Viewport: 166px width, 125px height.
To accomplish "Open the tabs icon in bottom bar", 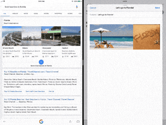I will 78,121.
